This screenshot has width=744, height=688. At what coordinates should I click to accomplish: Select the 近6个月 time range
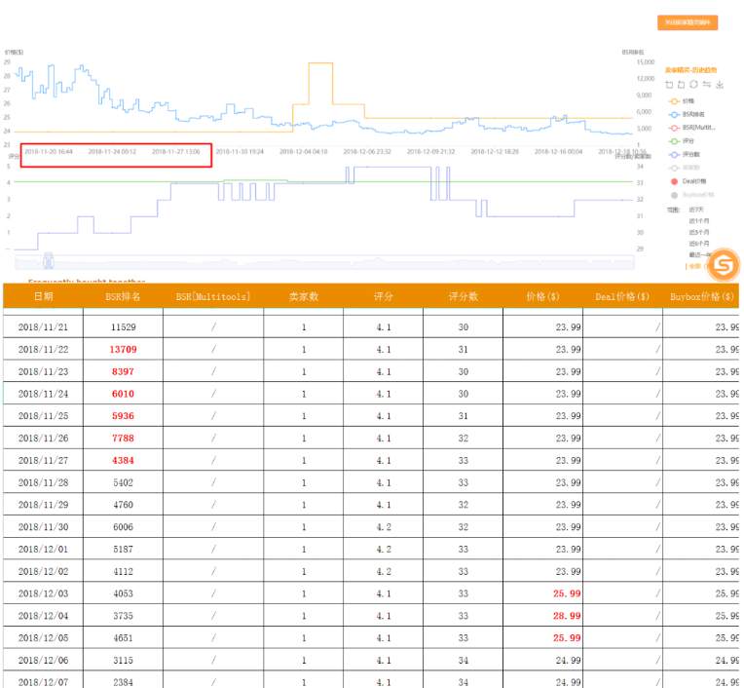click(x=697, y=243)
